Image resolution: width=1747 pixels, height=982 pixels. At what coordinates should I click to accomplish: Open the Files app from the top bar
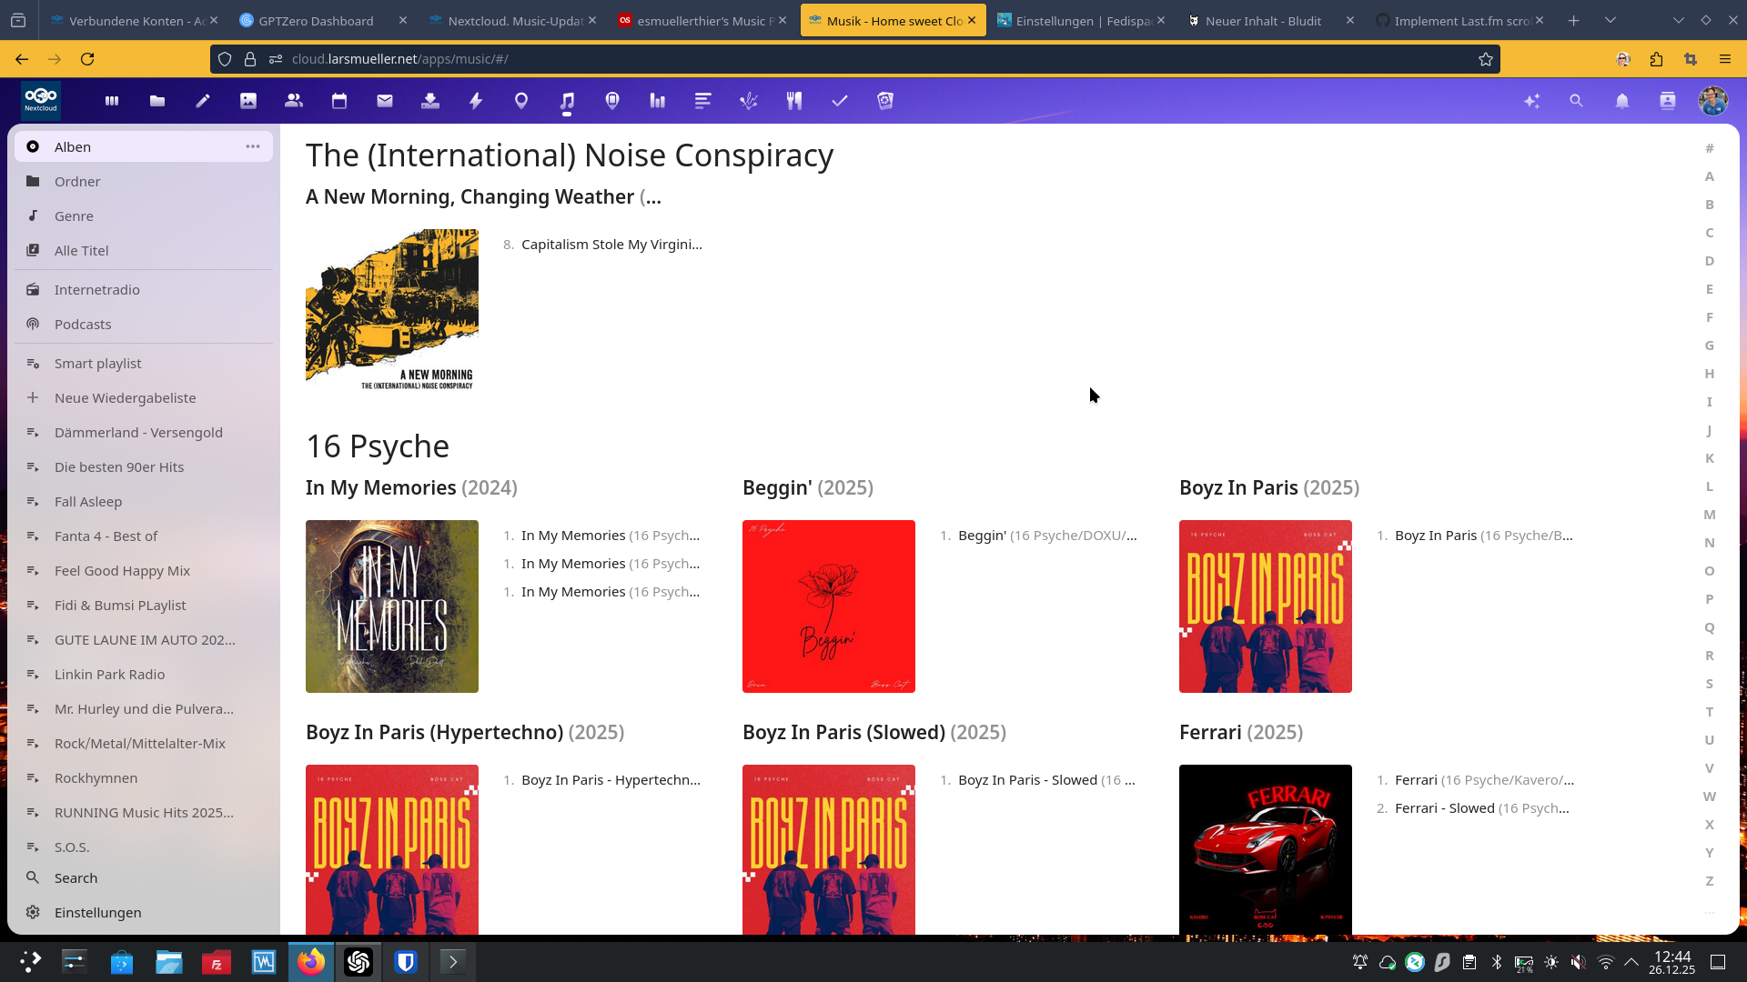157,101
